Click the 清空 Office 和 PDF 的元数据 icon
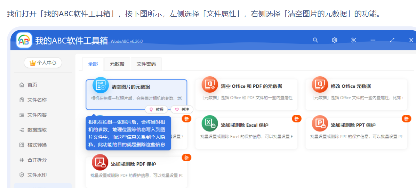416x188 pixels. (210, 85)
